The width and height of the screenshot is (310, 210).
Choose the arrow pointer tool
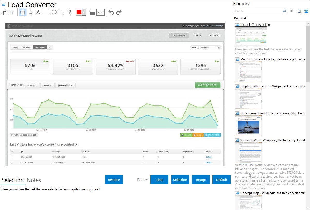pyautogui.click(x=31, y=12)
